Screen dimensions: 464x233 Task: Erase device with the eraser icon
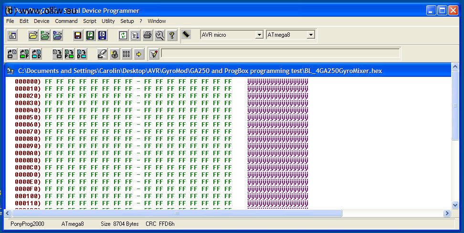(x=102, y=54)
